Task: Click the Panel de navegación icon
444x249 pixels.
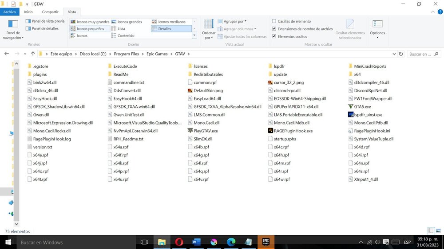Action: 13,24
